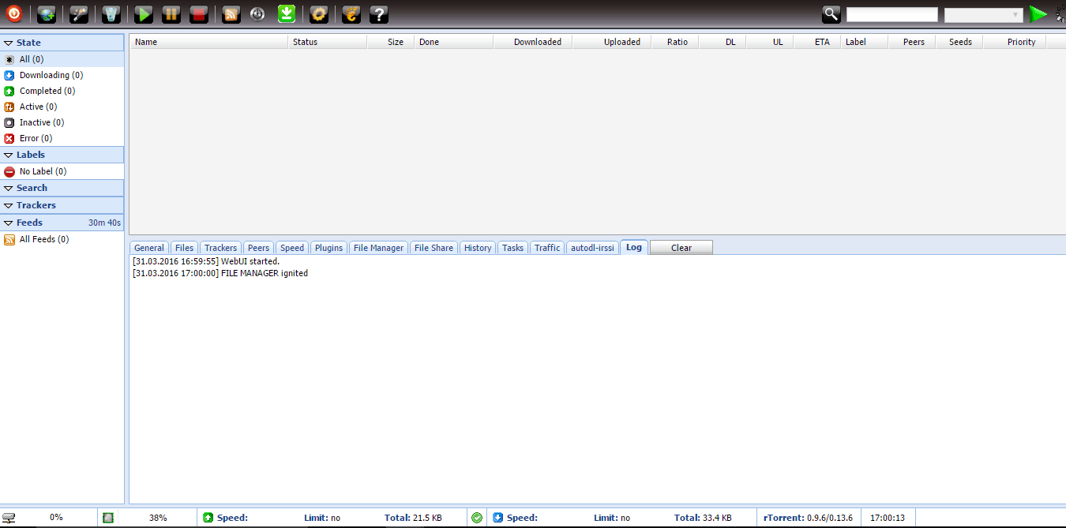
Task: Click the search text input field
Action: (x=891, y=15)
